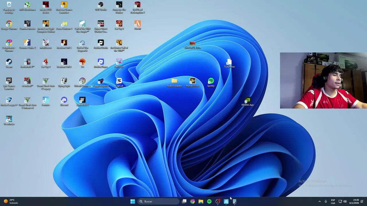Expand the hidden system tray icons
The width and height of the screenshot is (367, 206).
click(x=319, y=201)
